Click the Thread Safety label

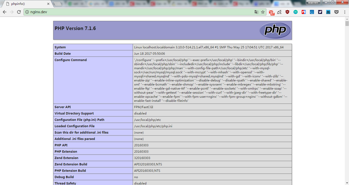(65, 183)
